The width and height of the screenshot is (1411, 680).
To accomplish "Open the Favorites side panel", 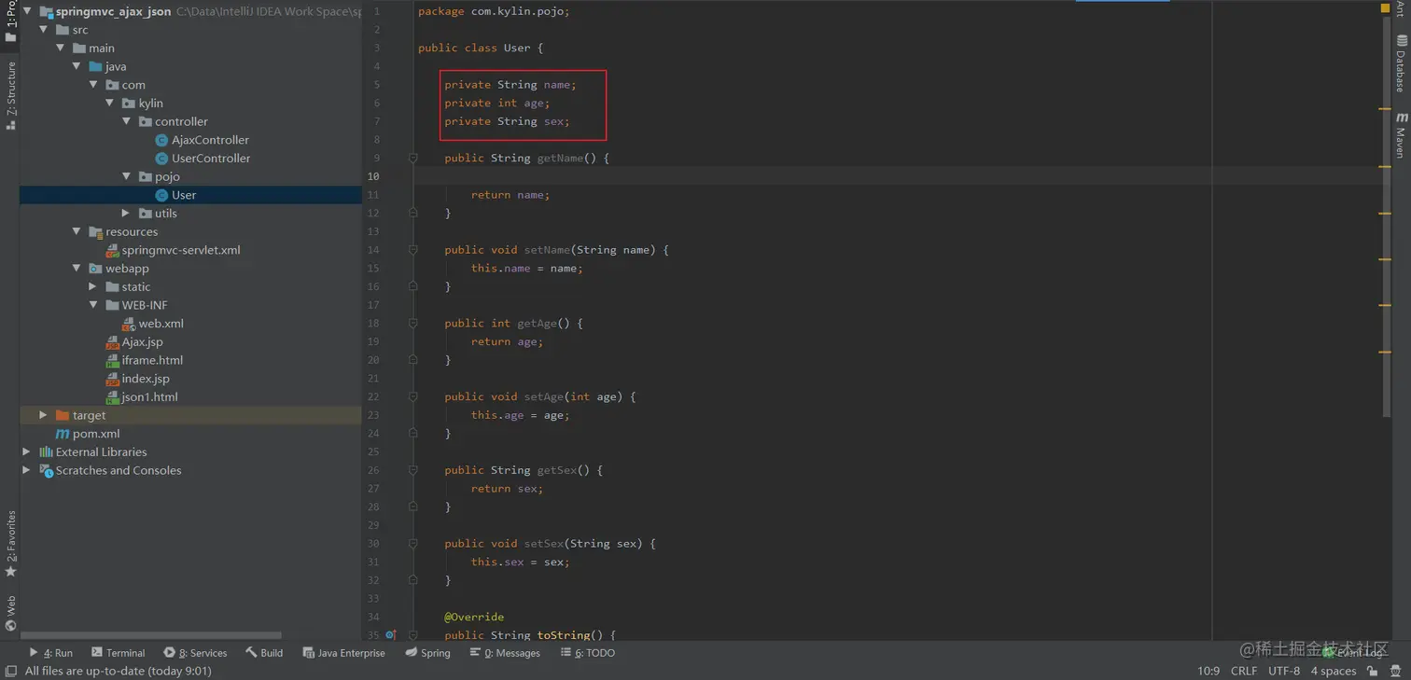I will click(x=10, y=544).
